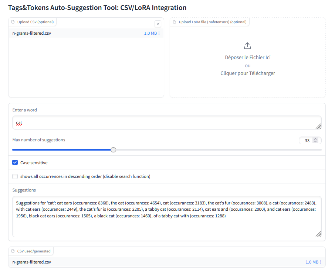The image size is (335, 272).
Task: Click the Max number of suggestions slider handle
Action: (114, 150)
